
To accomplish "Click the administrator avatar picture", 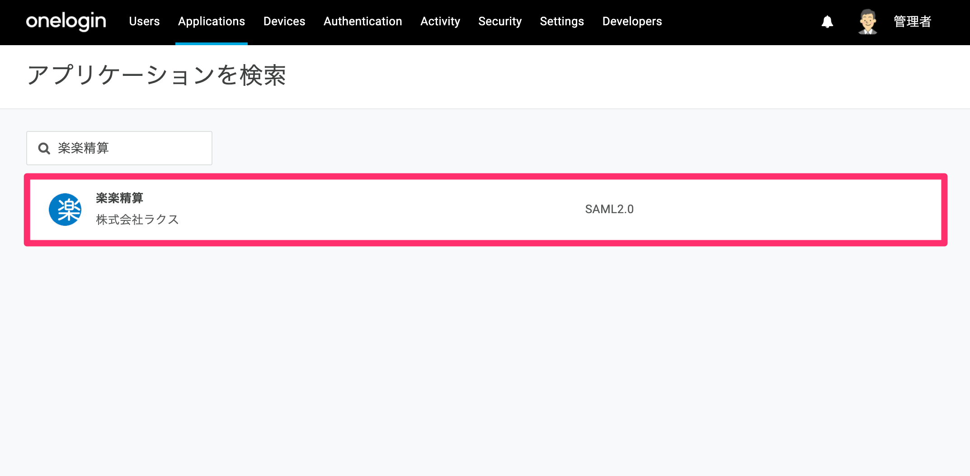I will [867, 21].
